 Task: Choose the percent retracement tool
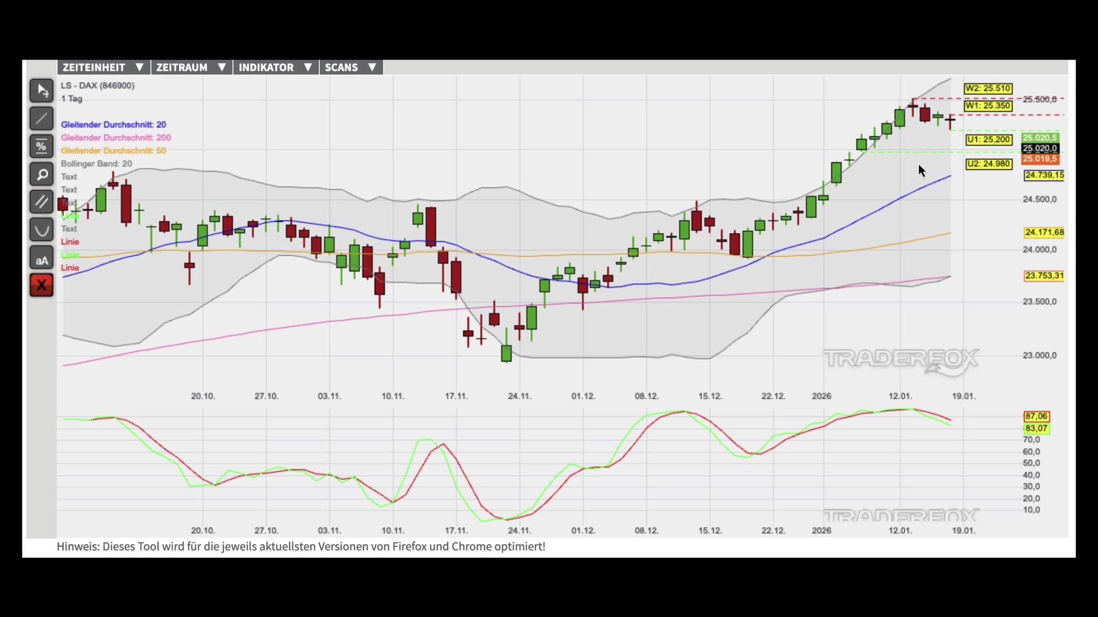pos(41,146)
